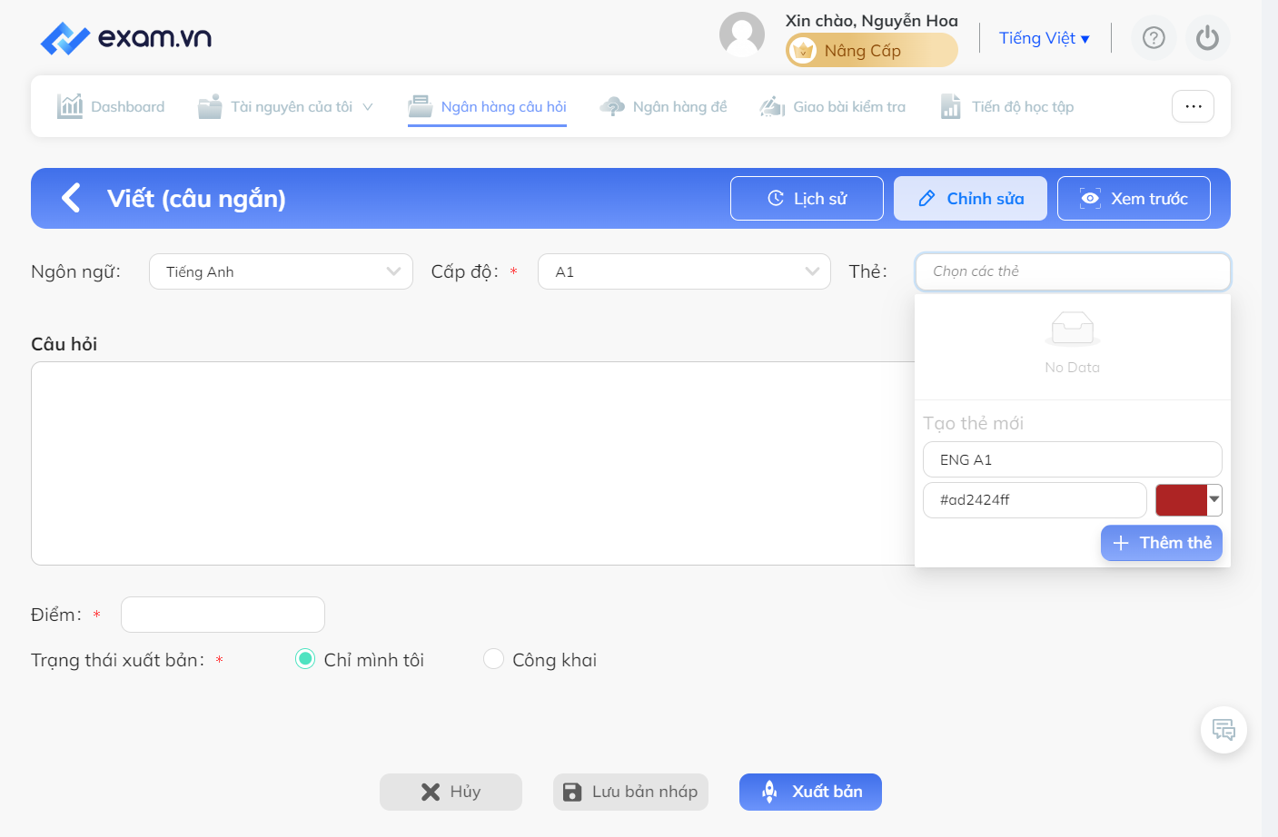Open the color picker dropdown arrow

pos(1214,499)
